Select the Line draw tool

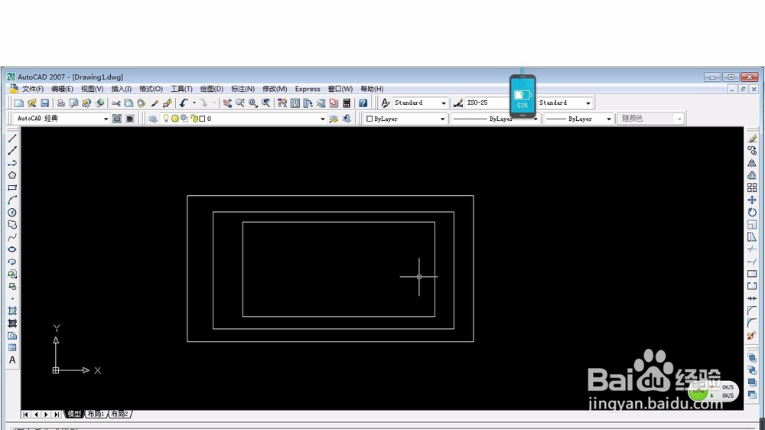[12, 138]
